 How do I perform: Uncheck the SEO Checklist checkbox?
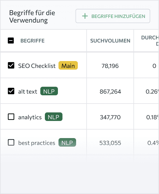11,65
